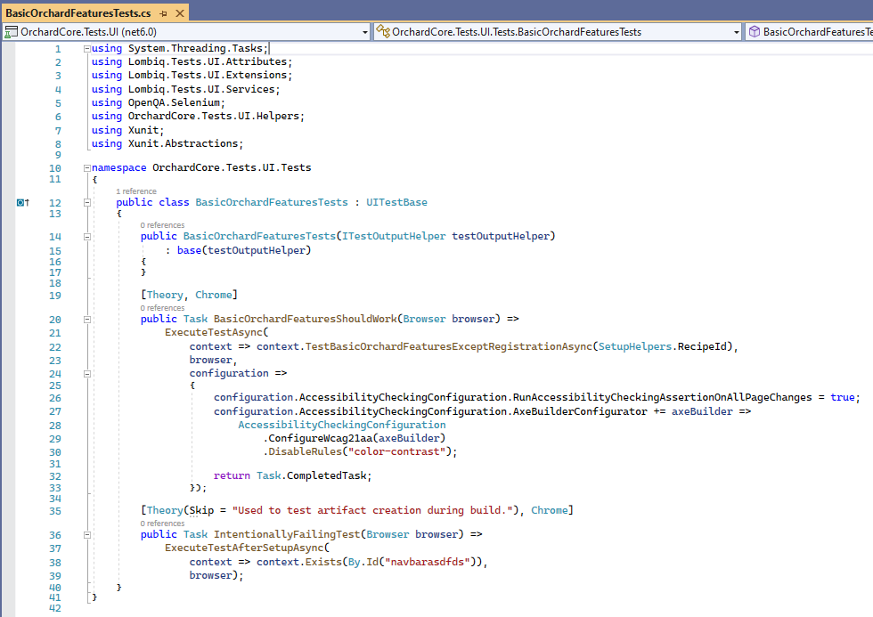
Task: Open '0 references' CodeLens above the constructor
Action: point(162,224)
